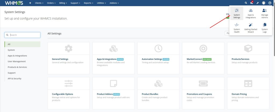Open the Promotions and Coupons link
This screenshot has width=275, height=112.
coord(199,94)
